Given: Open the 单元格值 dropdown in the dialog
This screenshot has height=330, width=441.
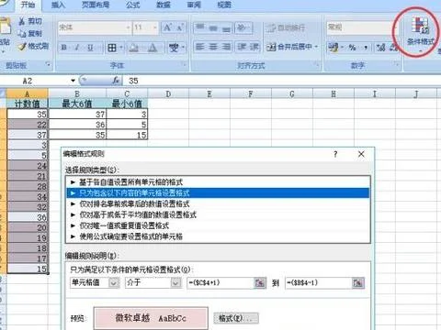Looking at the screenshot, I should 114,282.
